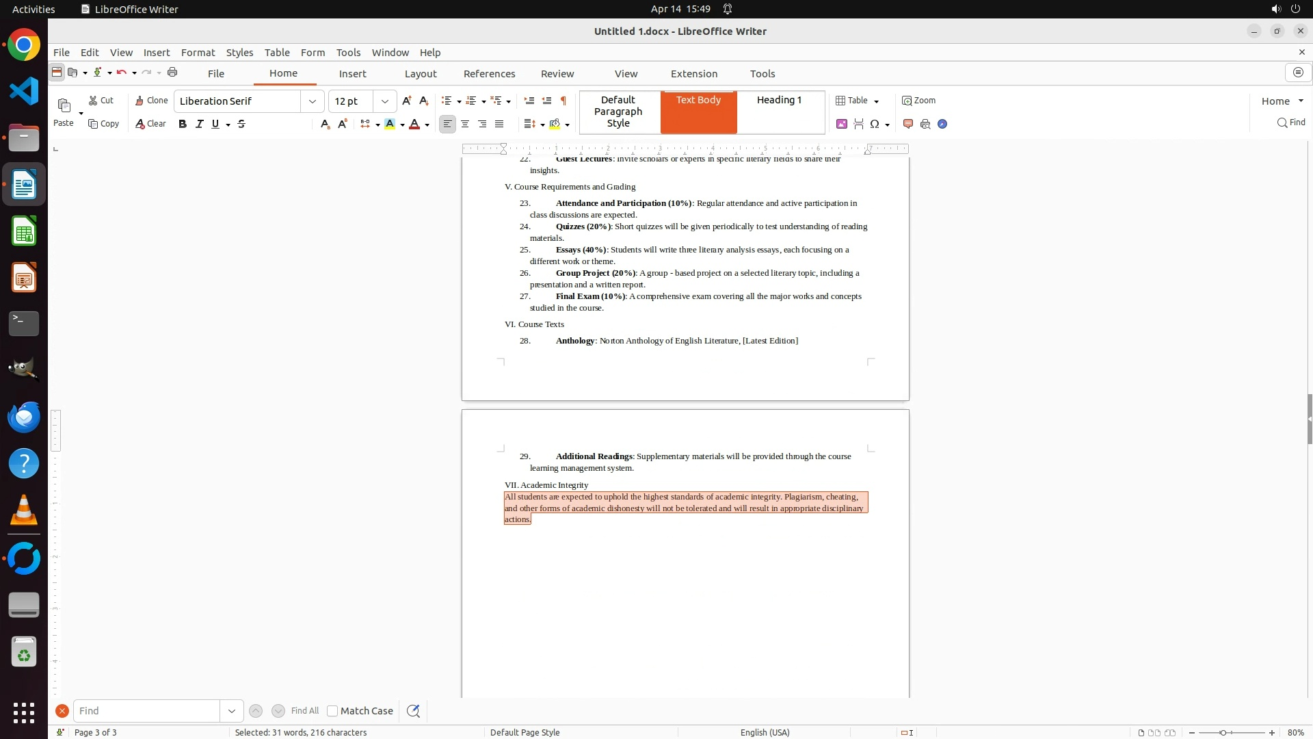Viewport: 1313px width, 739px height.
Task: Expand the Table dropdown arrow
Action: click(877, 101)
